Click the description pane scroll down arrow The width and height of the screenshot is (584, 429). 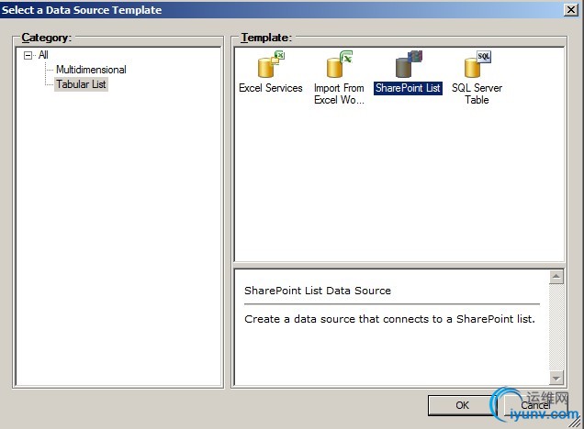[x=556, y=379]
